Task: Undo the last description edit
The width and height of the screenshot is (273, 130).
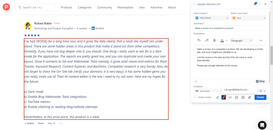Action: (199, 41)
